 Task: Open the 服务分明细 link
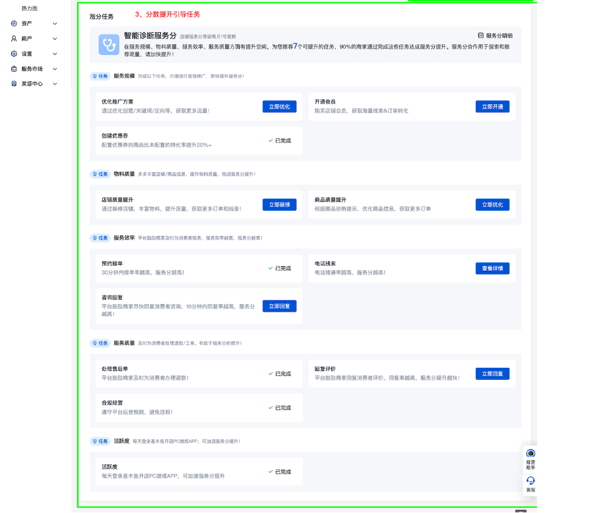(x=495, y=36)
